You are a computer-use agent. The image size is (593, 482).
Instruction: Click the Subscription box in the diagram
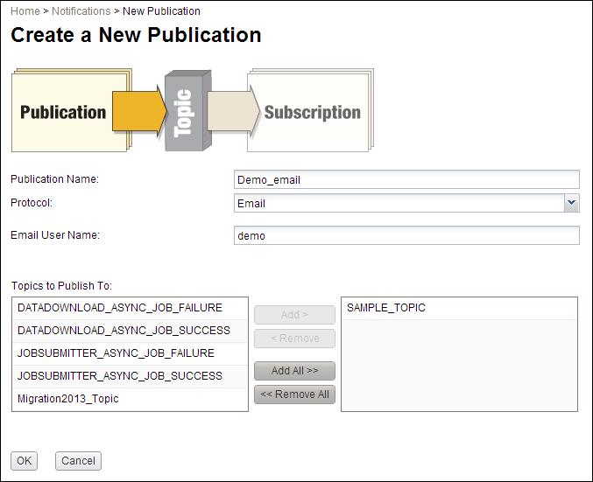(312, 112)
